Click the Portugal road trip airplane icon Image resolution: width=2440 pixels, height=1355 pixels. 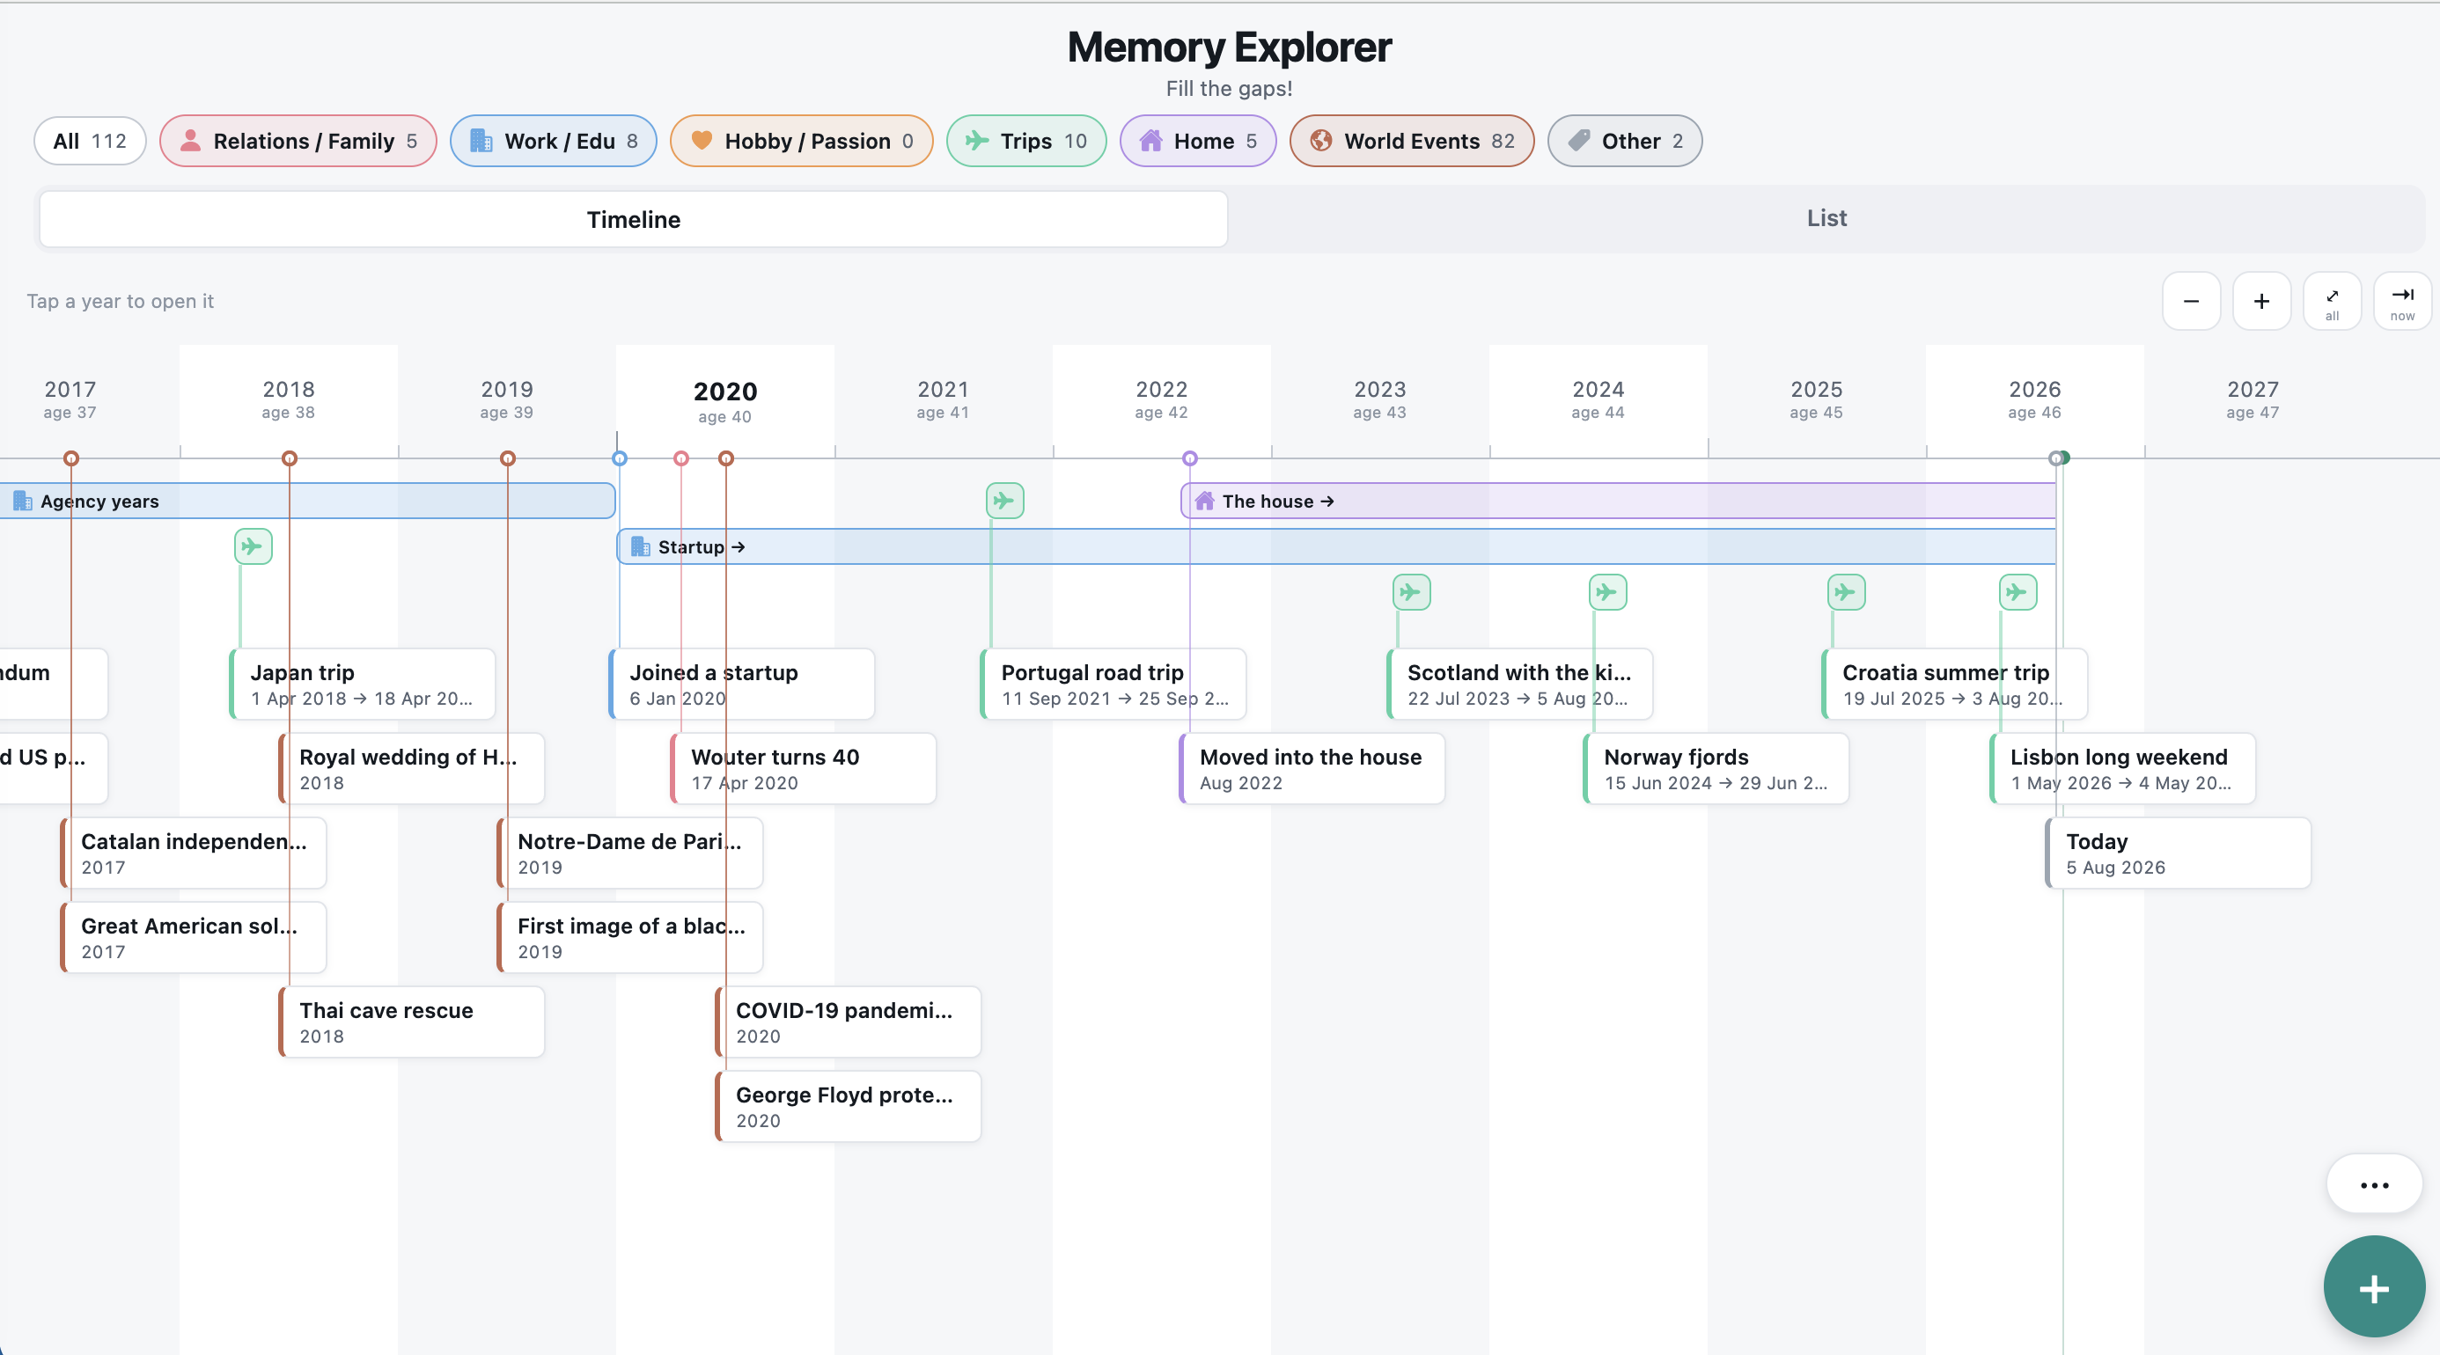(1004, 500)
